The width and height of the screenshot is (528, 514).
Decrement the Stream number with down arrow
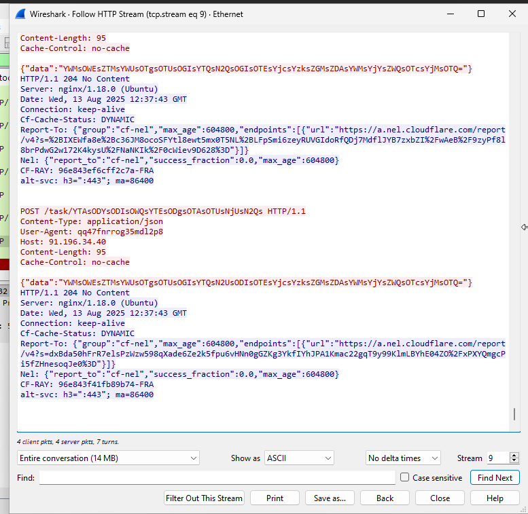point(514,462)
